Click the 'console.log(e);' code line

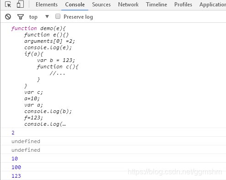tap(48, 47)
